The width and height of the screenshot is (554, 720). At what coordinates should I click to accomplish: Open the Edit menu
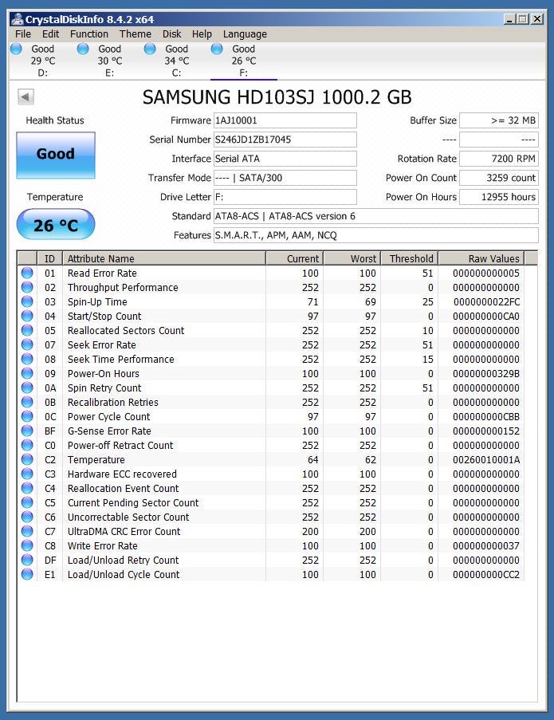pyautogui.click(x=50, y=34)
